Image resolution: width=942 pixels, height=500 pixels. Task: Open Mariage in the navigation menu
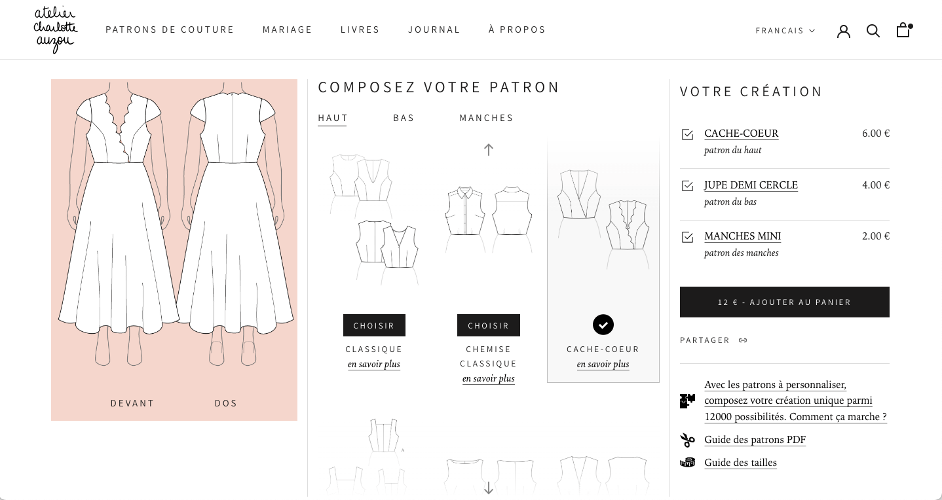click(288, 29)
